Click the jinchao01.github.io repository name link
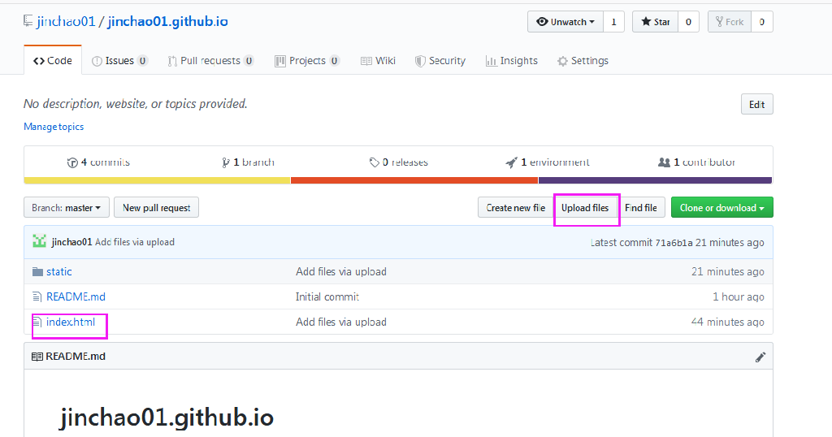Image resolution: width=832 pixels, height=437 pixels. pos(167,21)
